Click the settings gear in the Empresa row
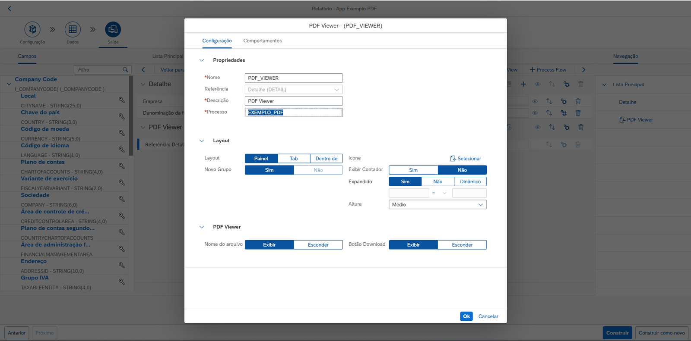The width and height of the screenshot is (691, 341). click(x=564, y=101)
